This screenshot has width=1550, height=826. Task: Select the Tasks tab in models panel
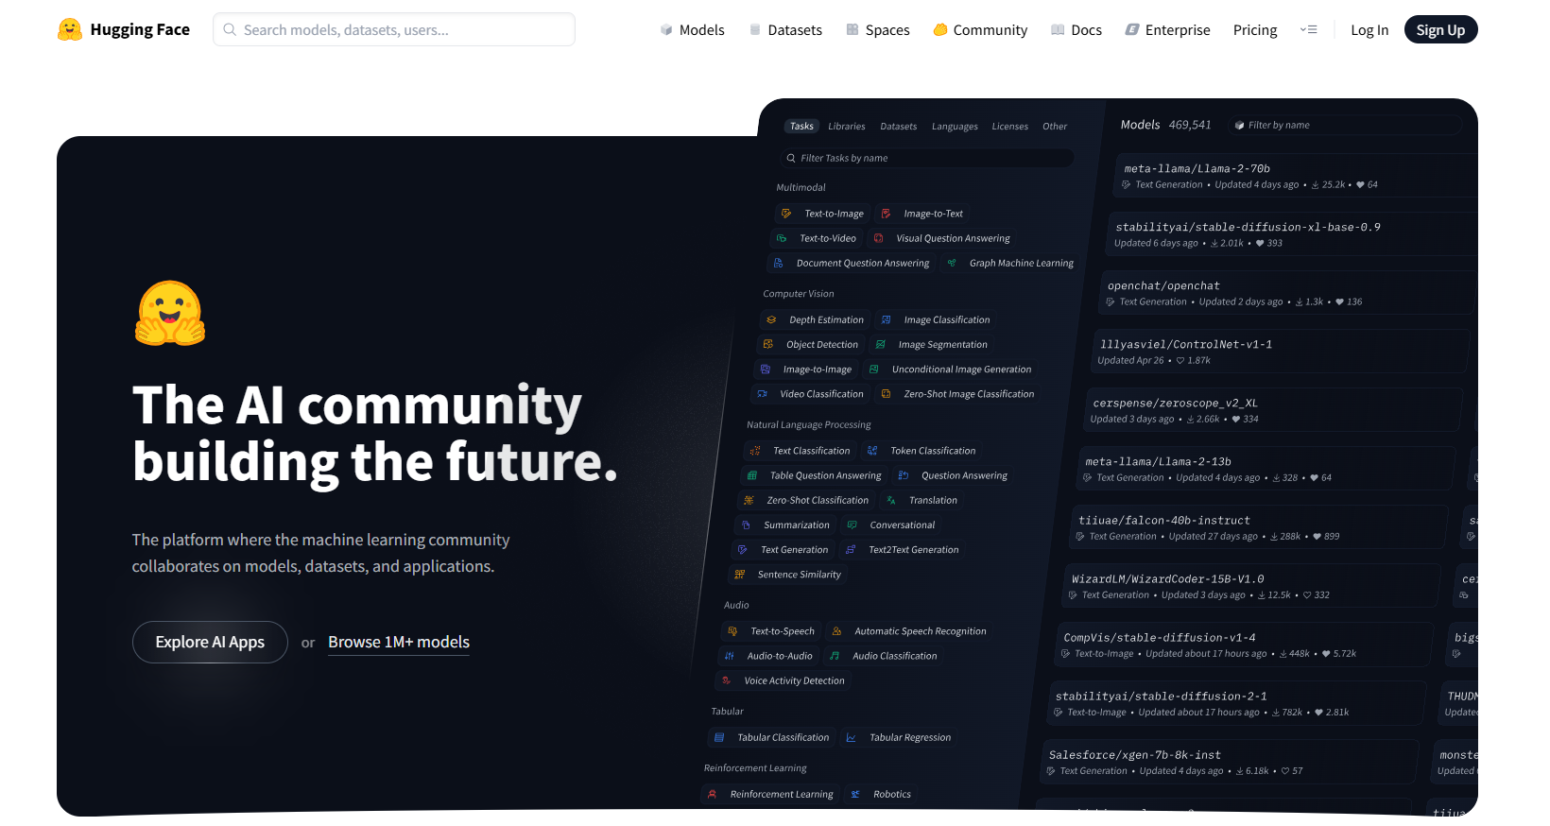coord(801,126)
